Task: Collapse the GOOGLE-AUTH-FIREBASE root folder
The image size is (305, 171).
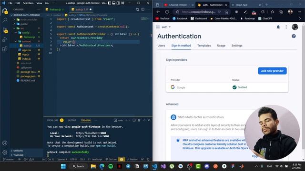Action: pos(27,15)
